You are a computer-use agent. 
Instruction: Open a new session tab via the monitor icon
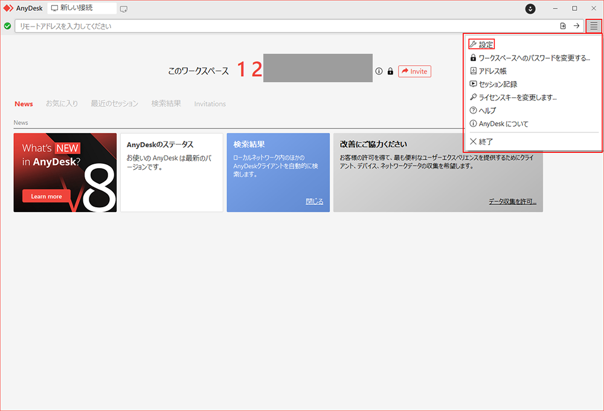[x=123, y=8]
